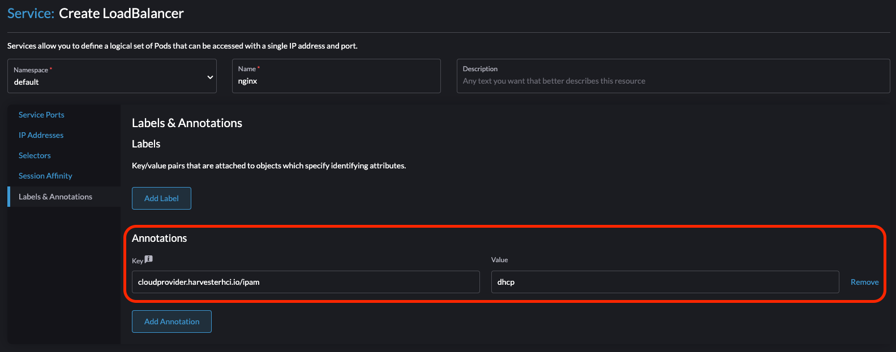This screenshot has height=352, width=896.
Task: Click the Annotations section heading
Action: pyautogui.click(x=160, y=238)
